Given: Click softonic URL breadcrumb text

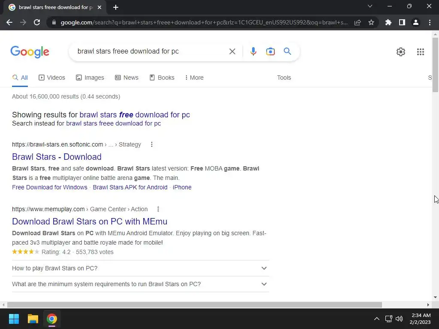Looking at the screenshot, I should (76, 144).
